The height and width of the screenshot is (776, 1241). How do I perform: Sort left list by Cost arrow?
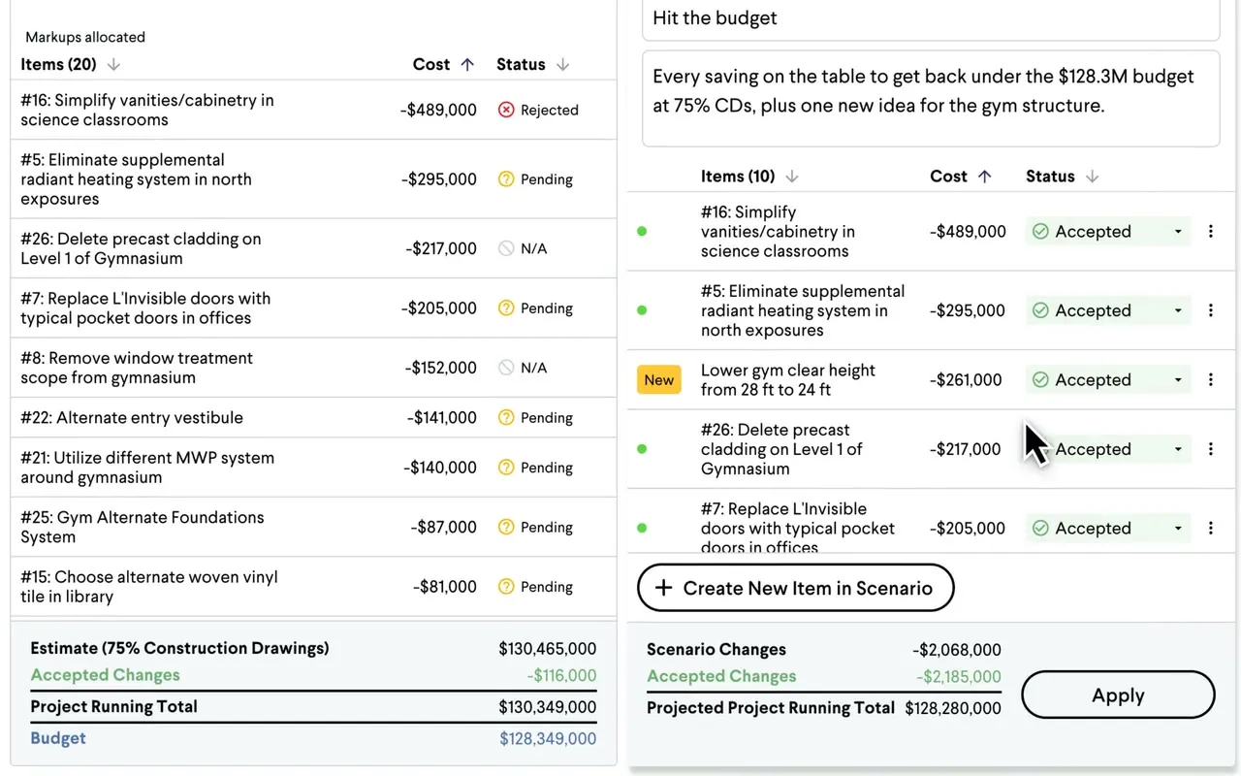(x=467, y=65)
